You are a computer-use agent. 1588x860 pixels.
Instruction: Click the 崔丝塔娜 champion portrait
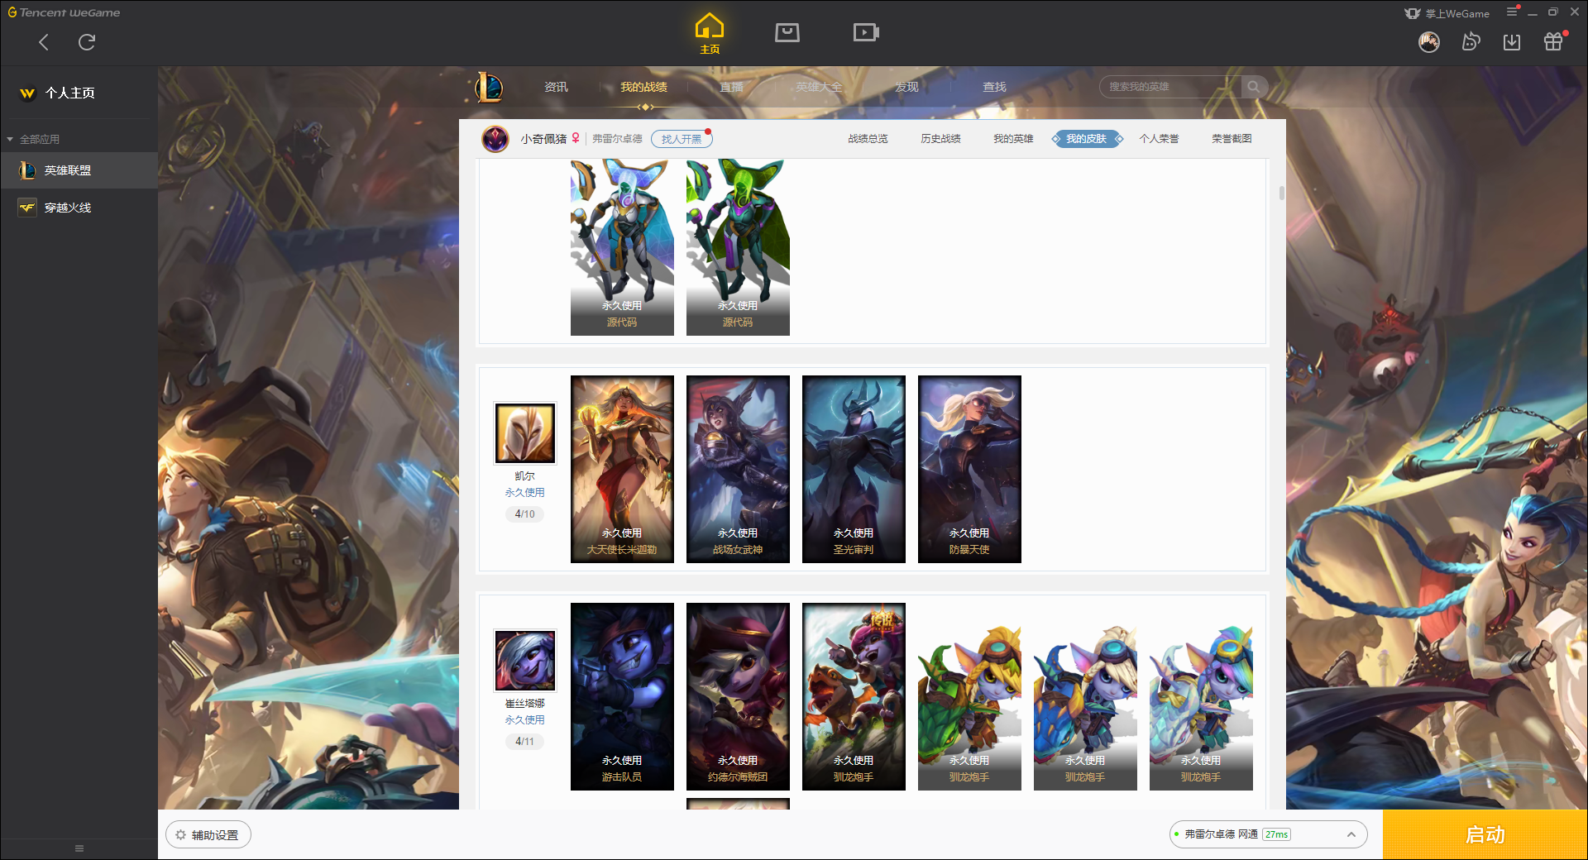pyautogui.click(x=525, y=661)
